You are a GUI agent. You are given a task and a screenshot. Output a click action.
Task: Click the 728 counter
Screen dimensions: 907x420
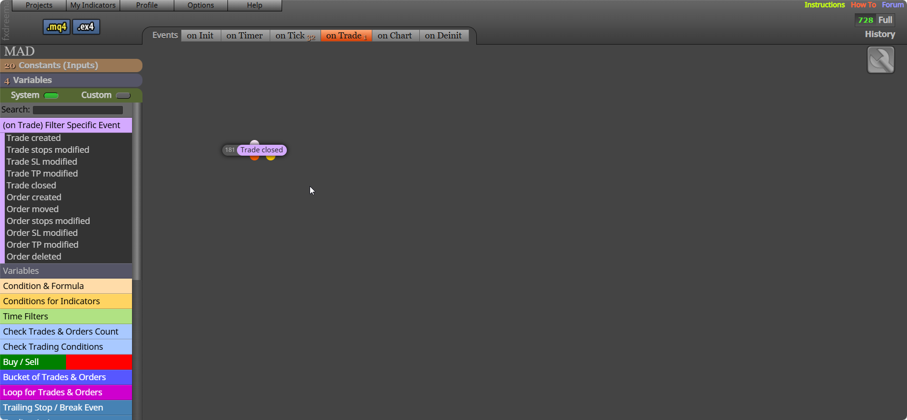pyautogui.click(x=865, y=20)
